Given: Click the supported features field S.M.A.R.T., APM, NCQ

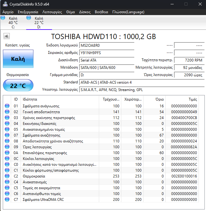Looking at the screenshot, I should pyautogui.click(x=142, y=90).
